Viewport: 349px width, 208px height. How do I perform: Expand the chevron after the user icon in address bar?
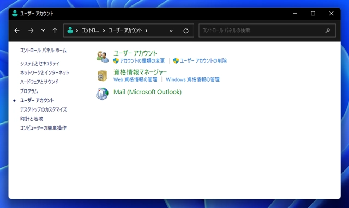click(x=77, y=30)
